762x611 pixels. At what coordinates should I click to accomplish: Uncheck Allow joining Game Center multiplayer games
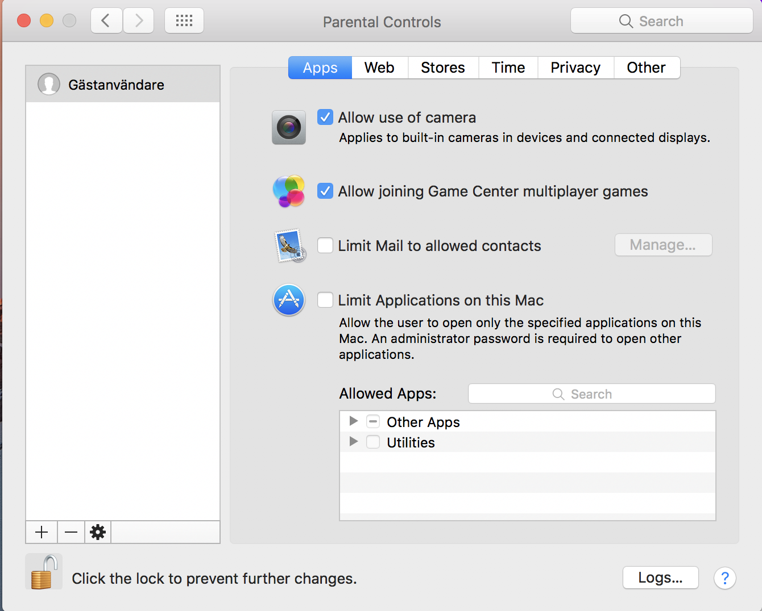325,191
